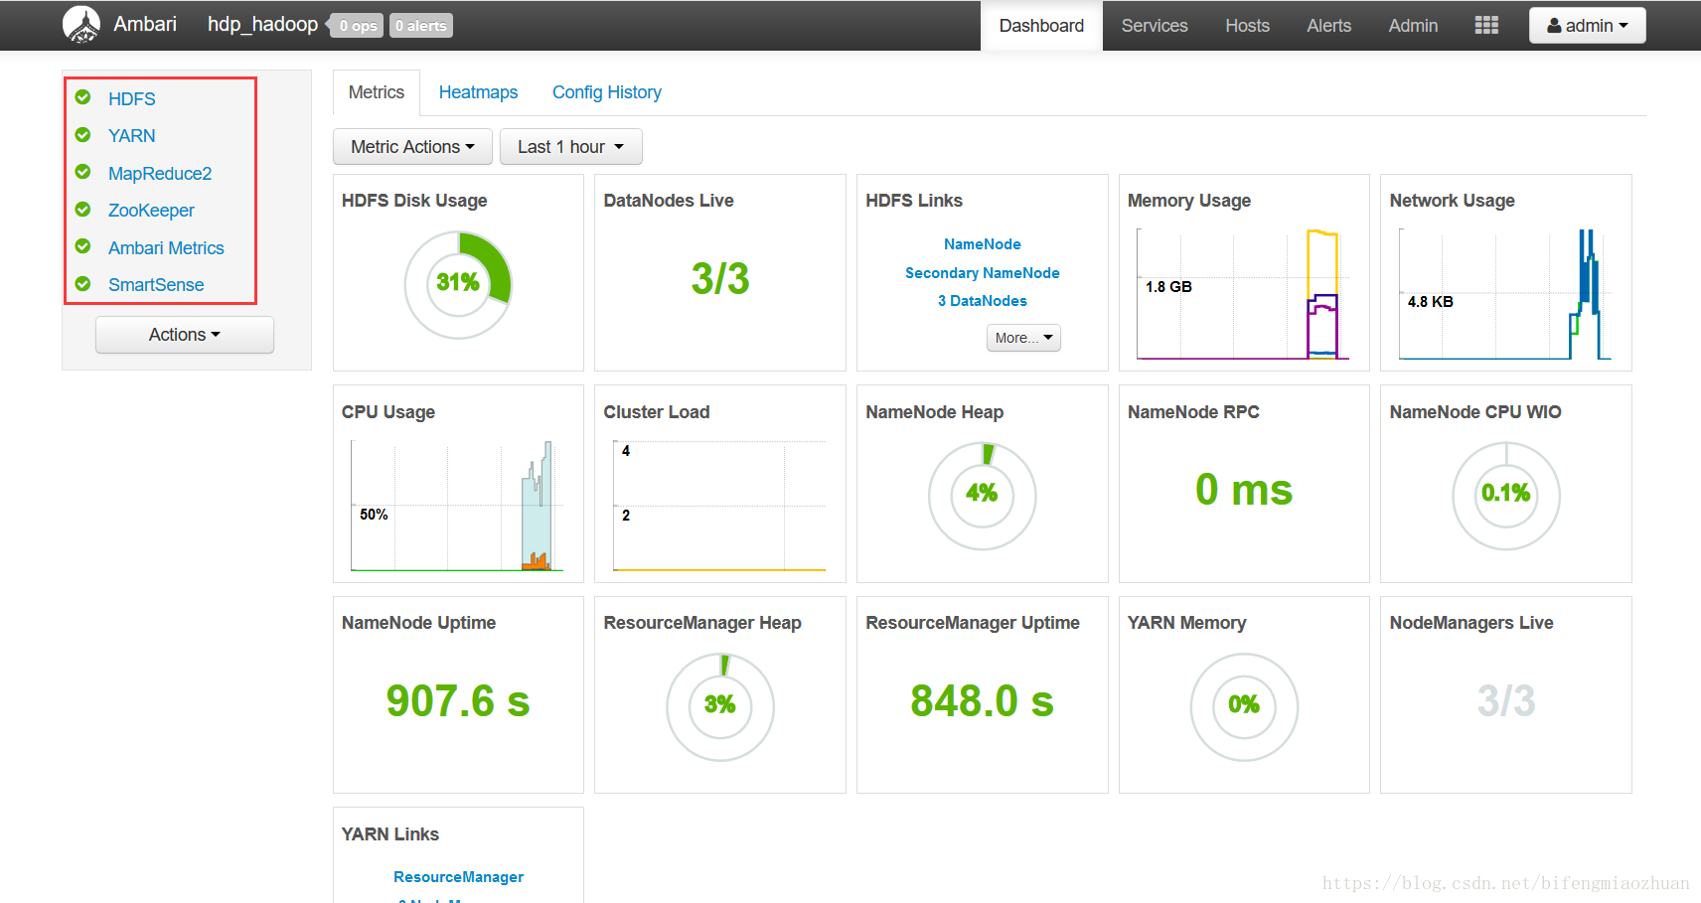Open the YARN service link
This screenshot has width=1701, height=903.
click(132, 135)
